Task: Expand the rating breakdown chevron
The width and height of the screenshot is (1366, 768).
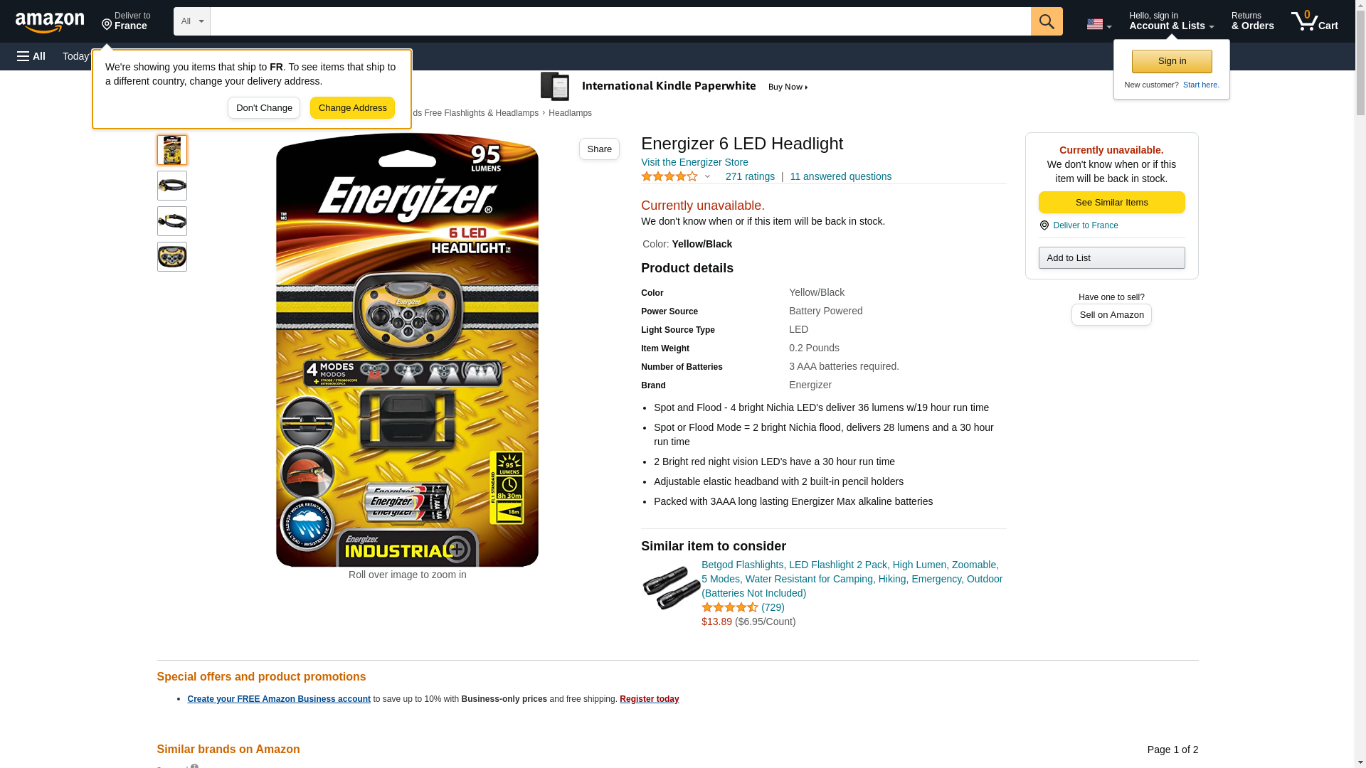Action: tap(707, 176)
